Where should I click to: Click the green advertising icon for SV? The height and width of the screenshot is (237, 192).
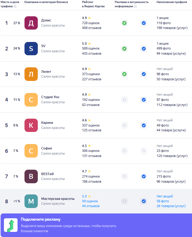124,49
